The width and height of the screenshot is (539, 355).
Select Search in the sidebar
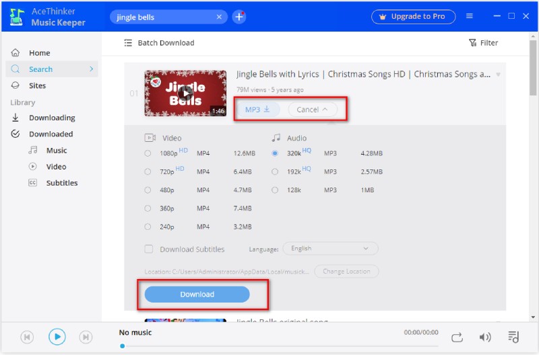pos(52,69)
